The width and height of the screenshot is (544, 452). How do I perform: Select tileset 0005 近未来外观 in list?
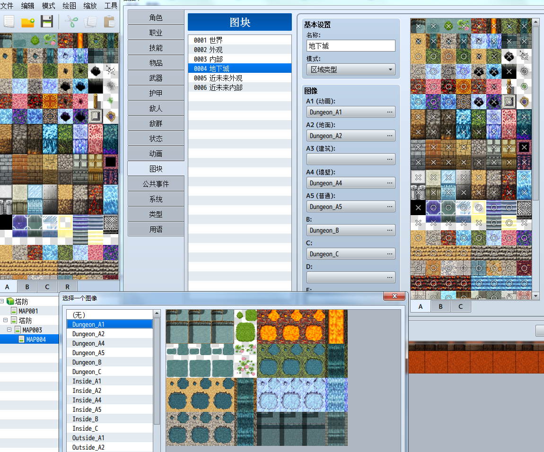click(239, 78)
